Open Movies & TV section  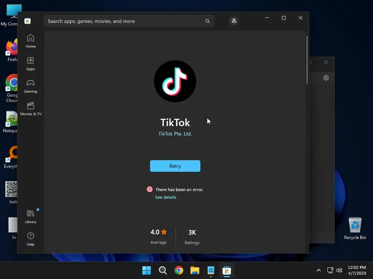coord(31,109)
